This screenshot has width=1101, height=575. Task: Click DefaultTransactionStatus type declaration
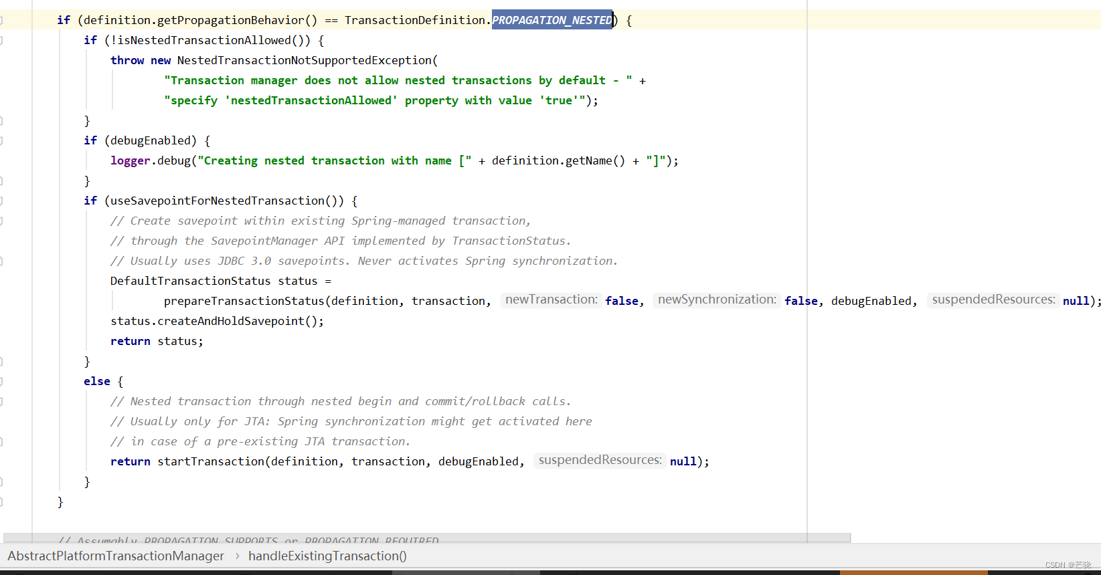(191, 281)
